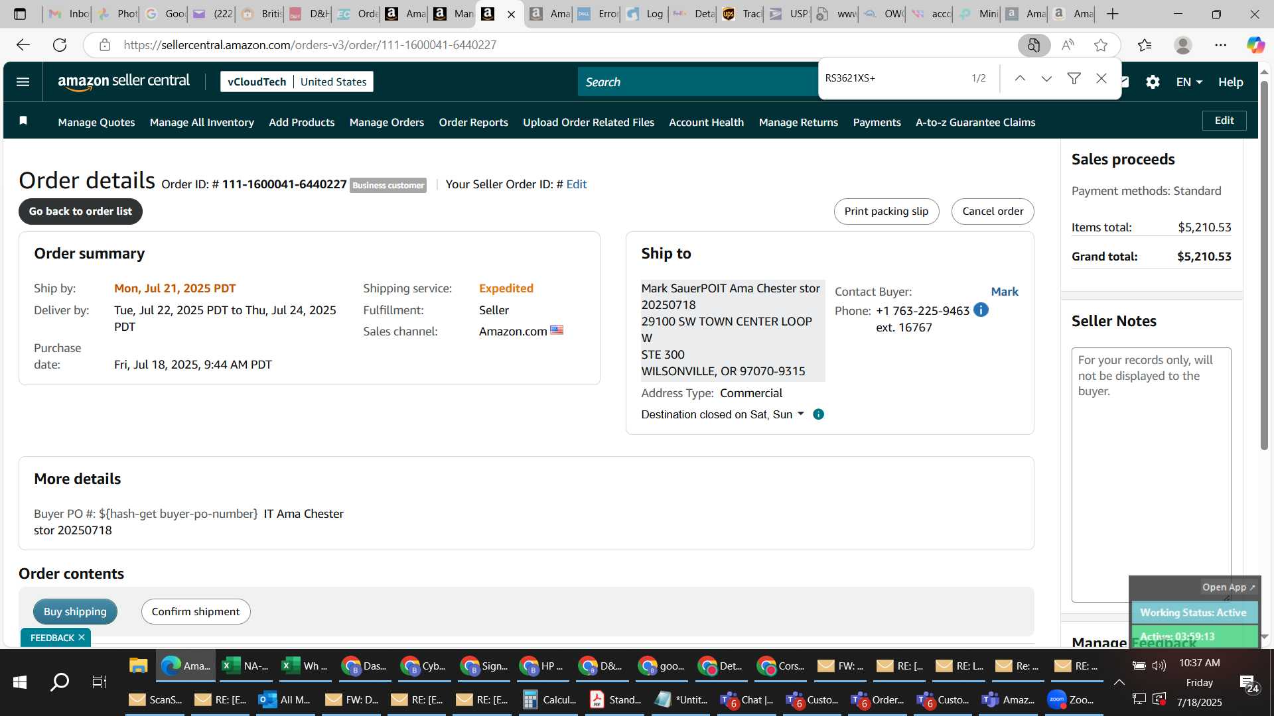Open Account Health page

(706, 122)
